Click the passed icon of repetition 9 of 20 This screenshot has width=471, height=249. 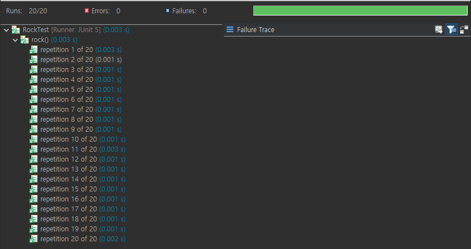point(33,129)
